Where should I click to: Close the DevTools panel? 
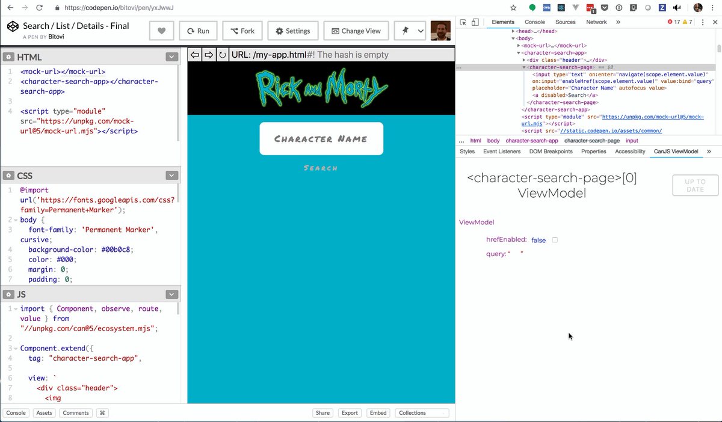715,22
